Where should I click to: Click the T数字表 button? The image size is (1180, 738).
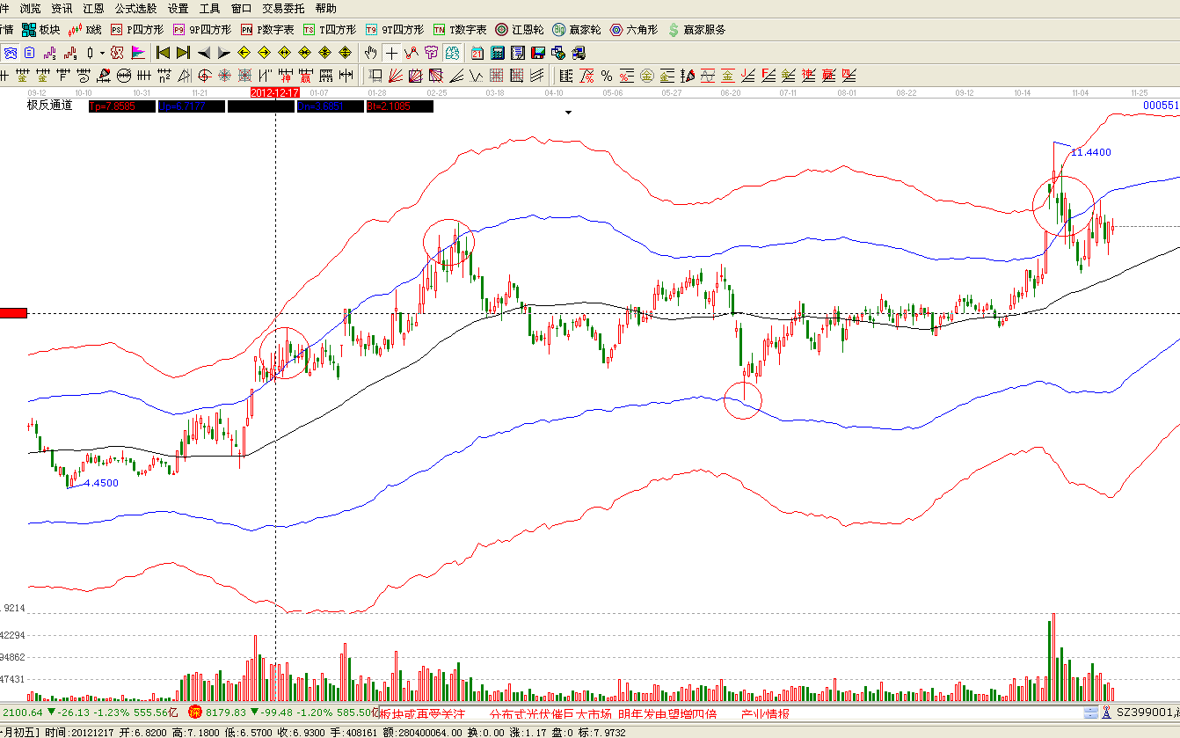pyautogui.click(x=460, y=30)
